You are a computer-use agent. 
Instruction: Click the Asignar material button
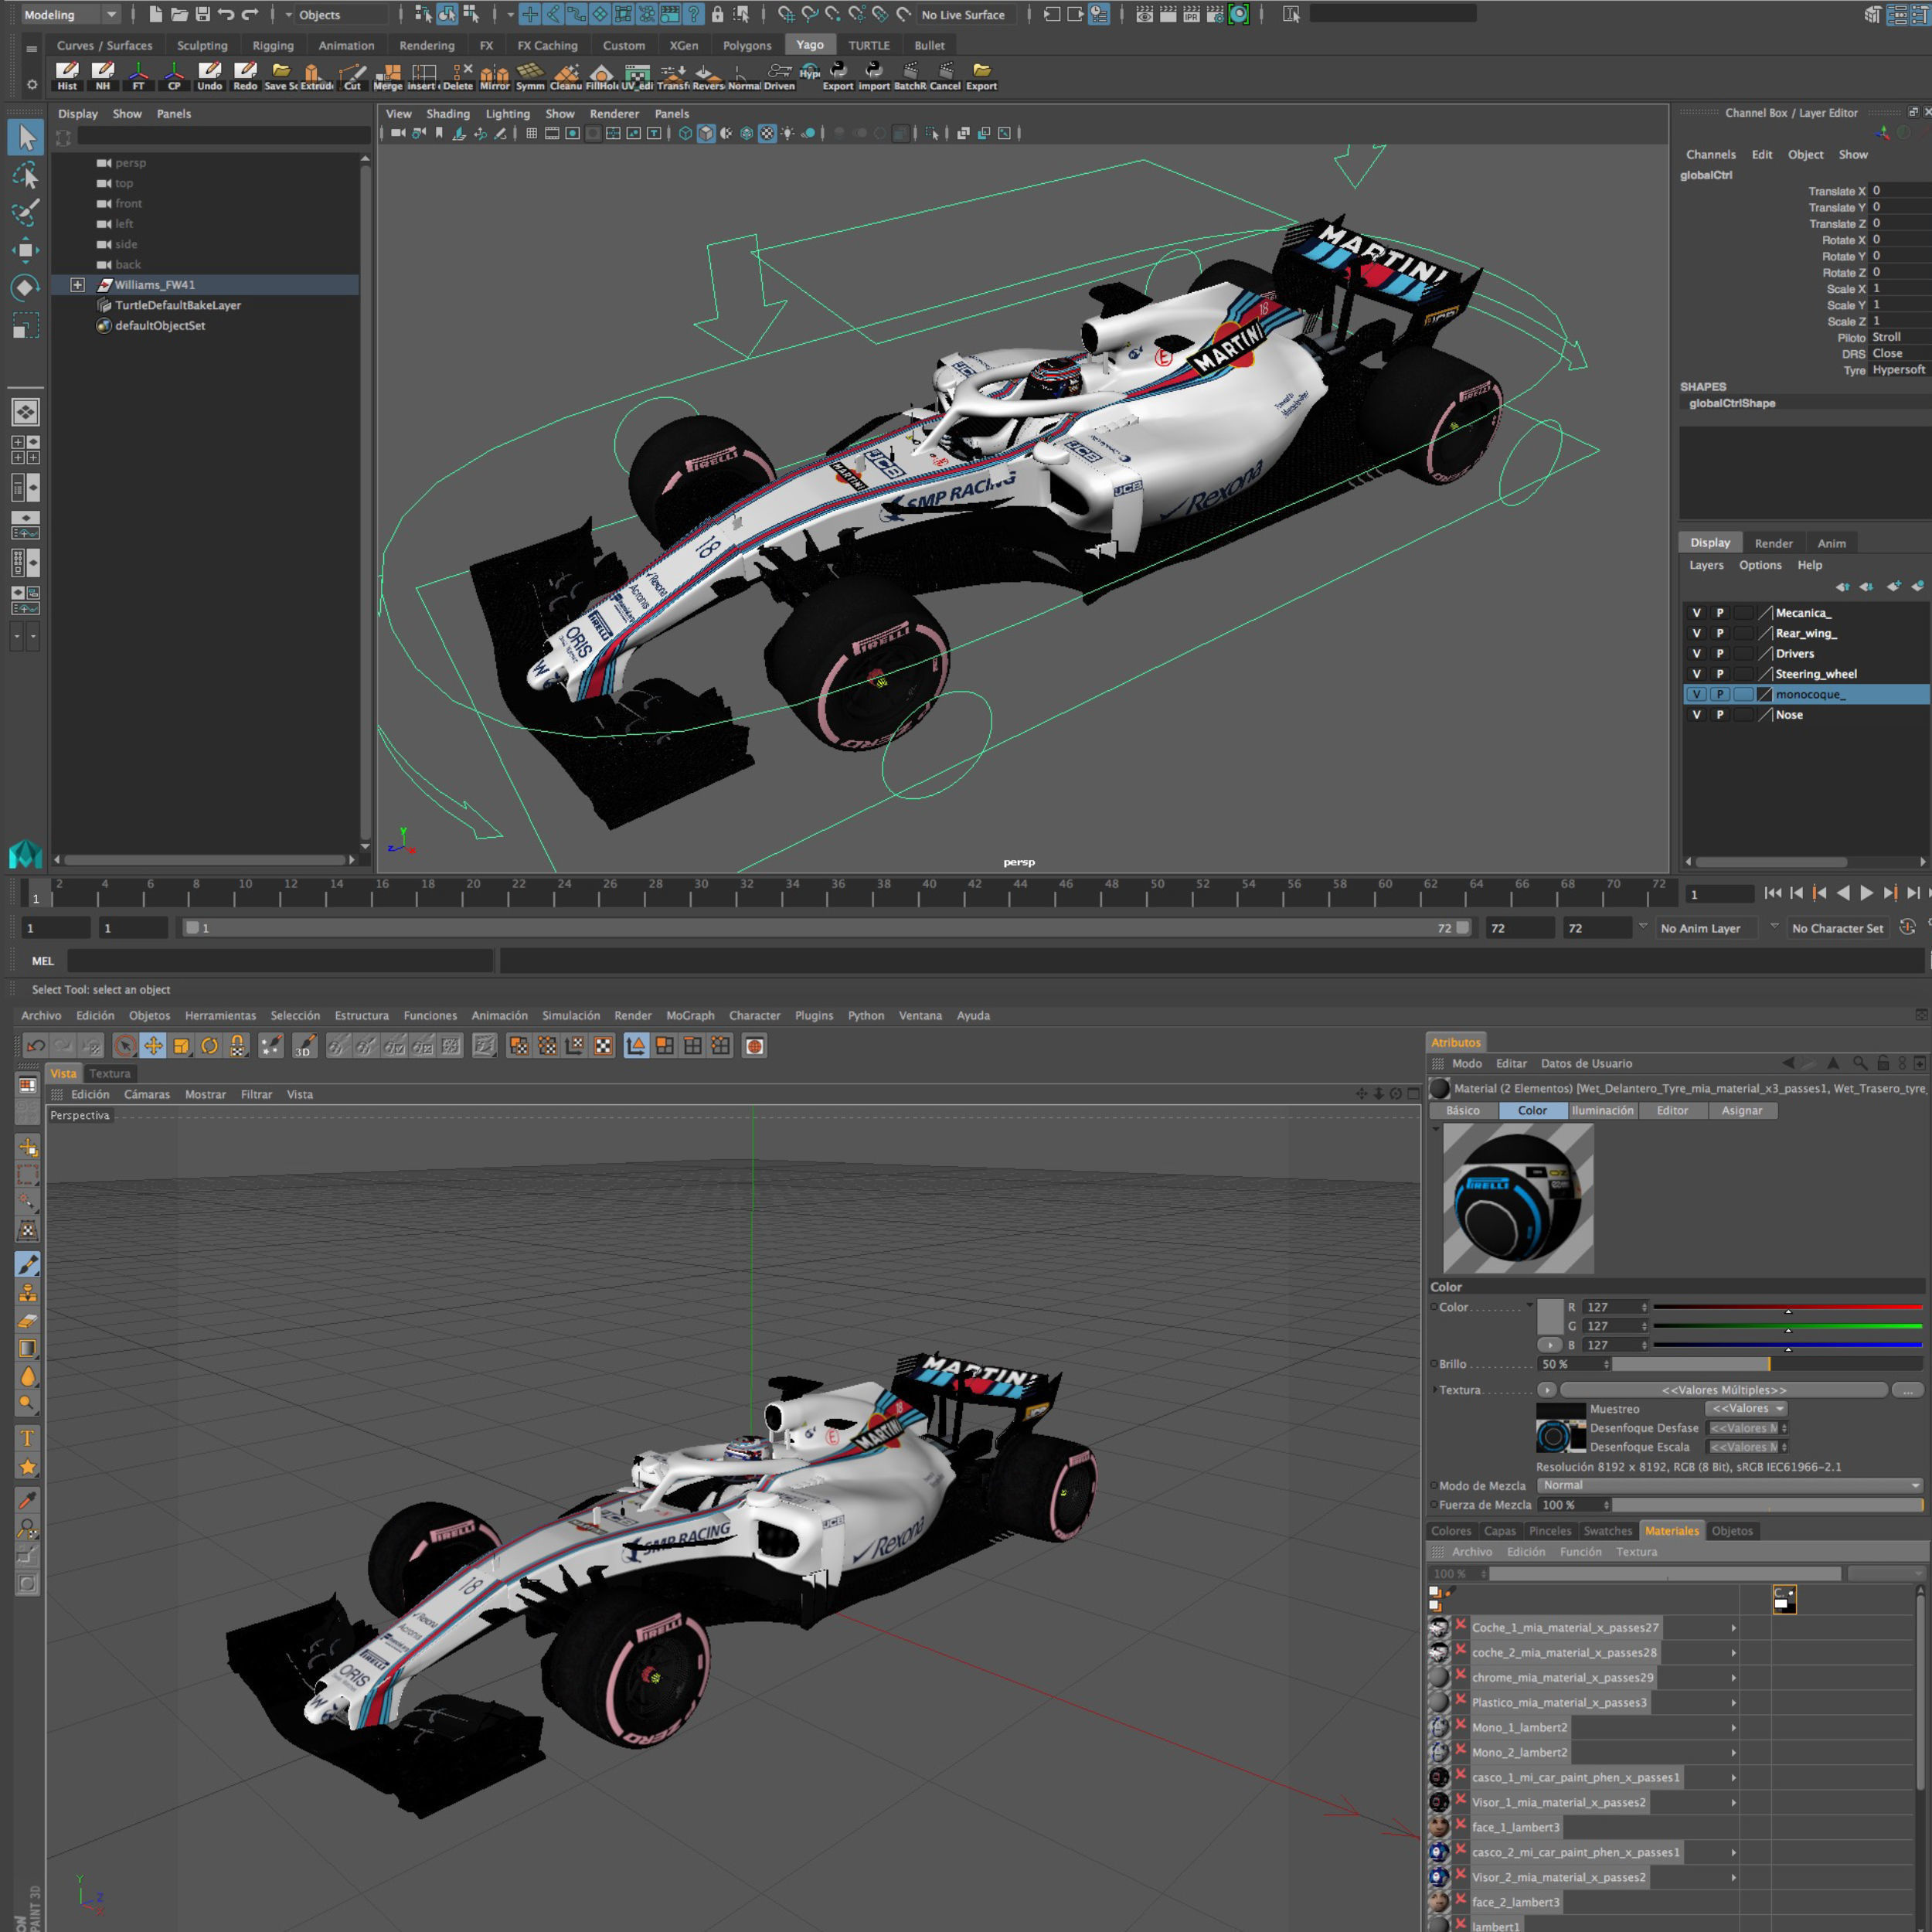[x=1741, y=1110]
